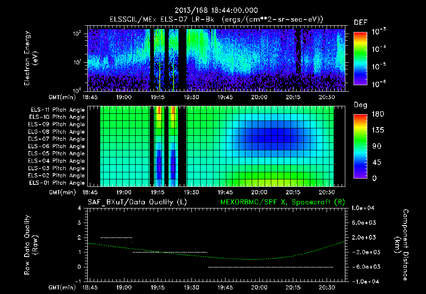Image resolution: width=426 pixels, height=294 pixels.
Task: Click the GMT(min) label under the data quality plot
Action: (62, 287)
